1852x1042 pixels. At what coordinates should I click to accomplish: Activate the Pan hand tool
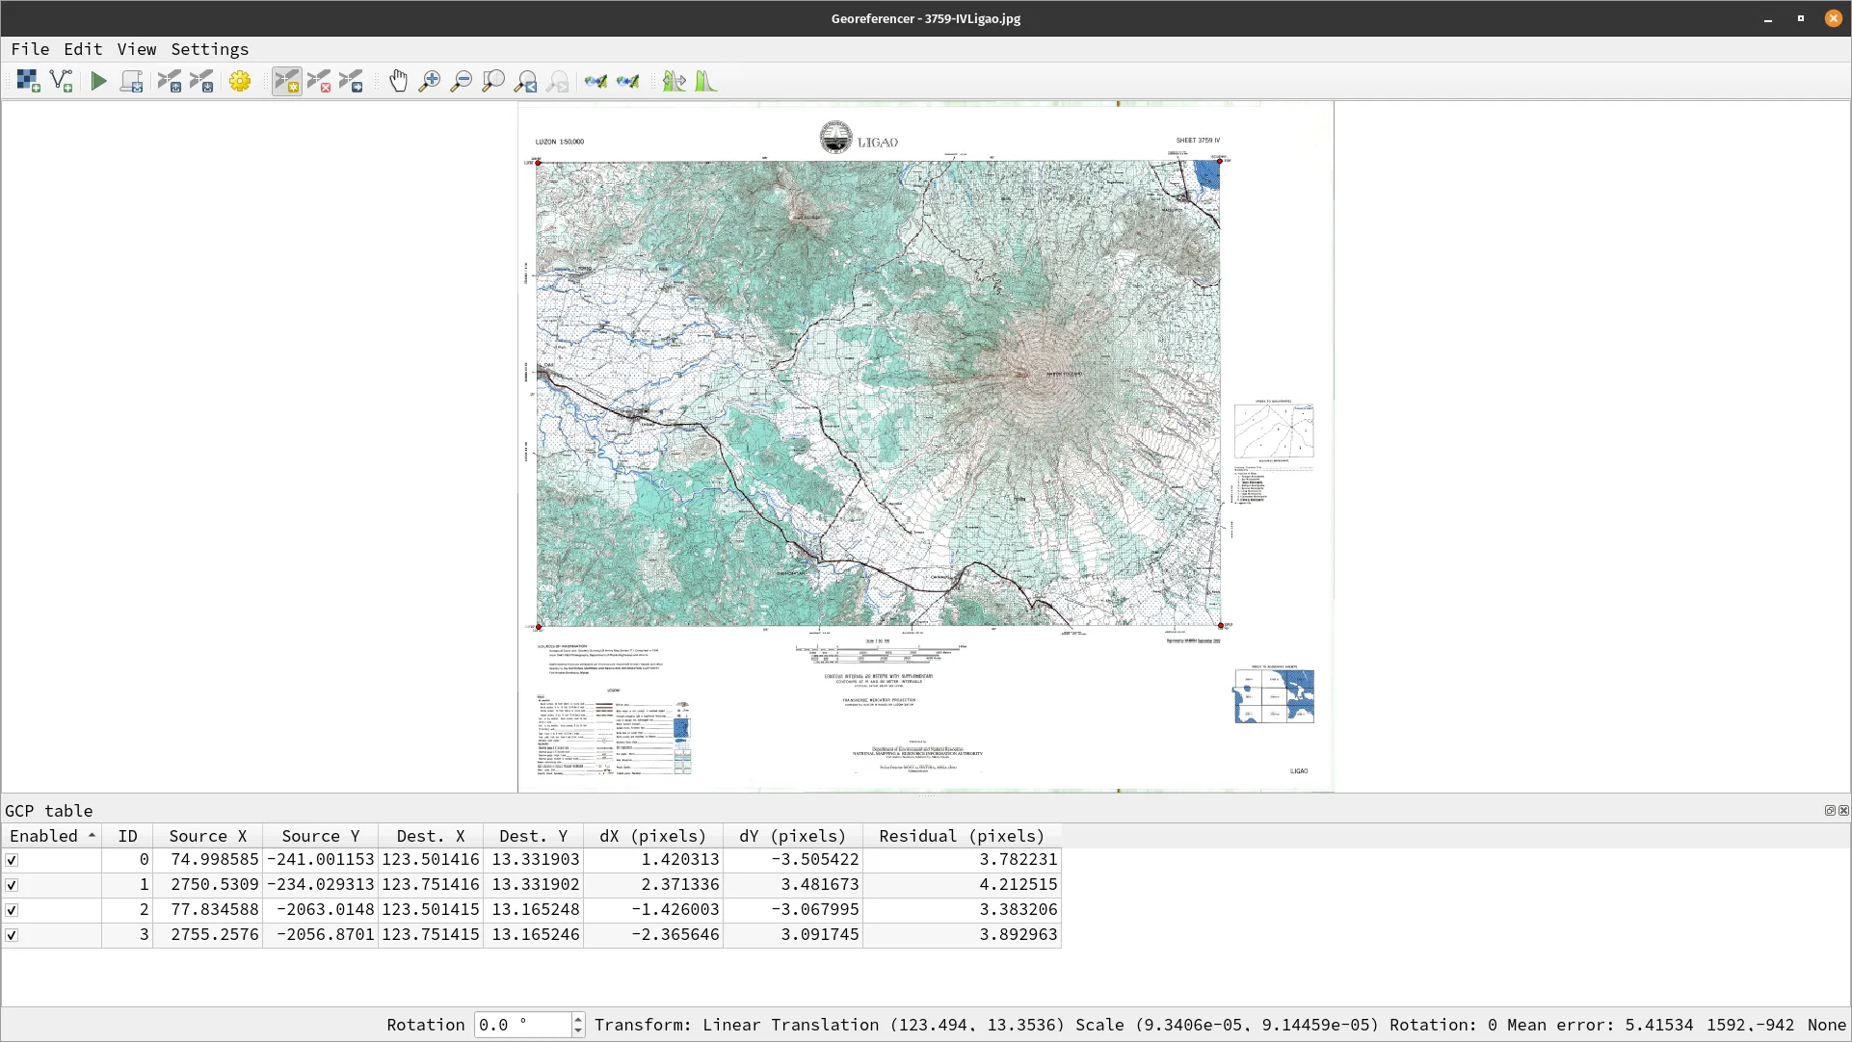tap(398, 82)
